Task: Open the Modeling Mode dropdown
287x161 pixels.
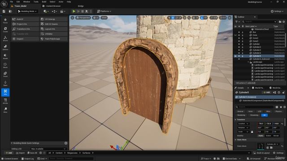Action: pos(27,11)
